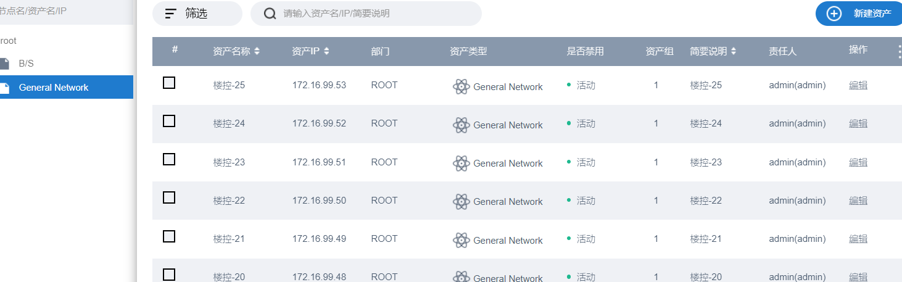
Task: Select the B/S tree node
Action: click(26, 64)
